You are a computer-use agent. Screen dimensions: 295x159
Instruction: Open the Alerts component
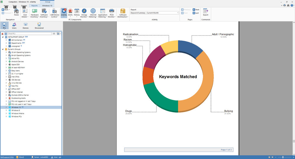click(70, 13)
